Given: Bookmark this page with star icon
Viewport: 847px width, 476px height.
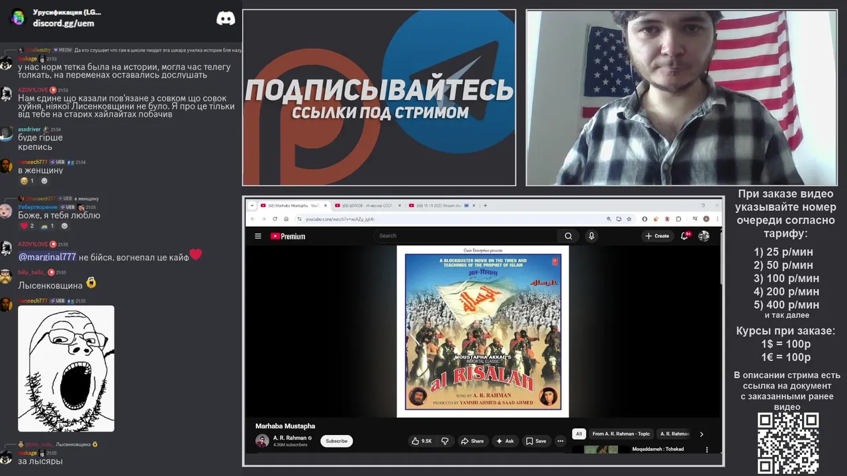Looking at the screenshot, I should click(x=629, y=219).
